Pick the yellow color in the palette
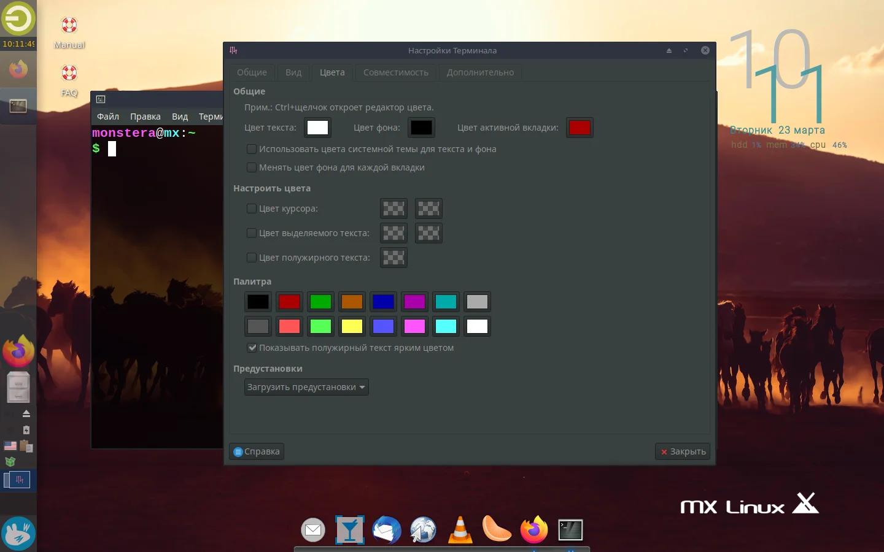Viewport: 884px width, 552px height. [x=352, y=326]
